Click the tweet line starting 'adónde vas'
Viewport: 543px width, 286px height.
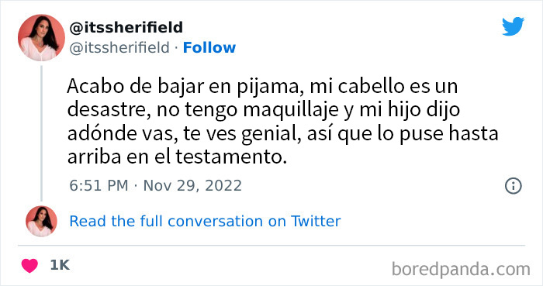[x=282, y=133]
